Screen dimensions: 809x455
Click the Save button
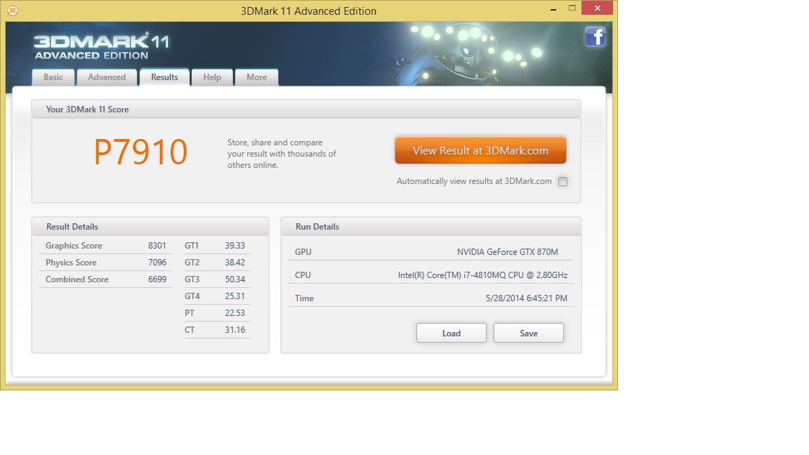click(x=528, y=334)
